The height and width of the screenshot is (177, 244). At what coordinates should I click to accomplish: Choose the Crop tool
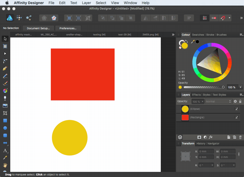[5, 113]
